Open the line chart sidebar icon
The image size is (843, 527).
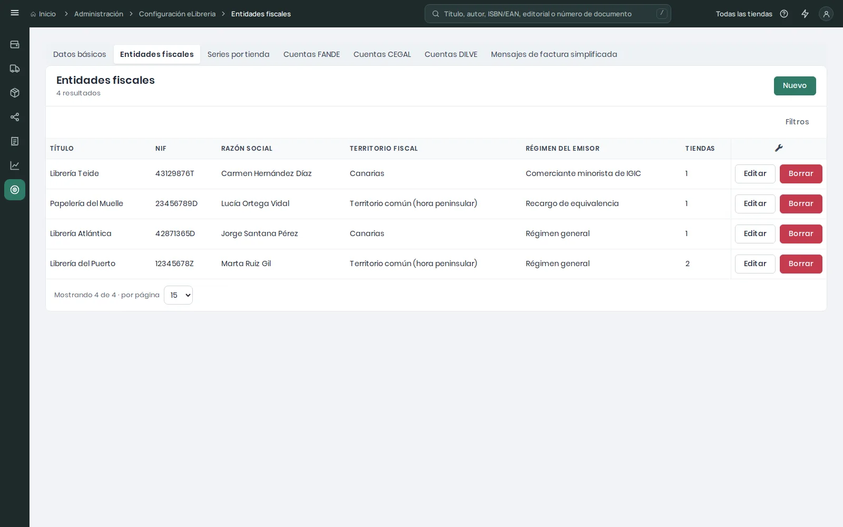click(15, 165)
